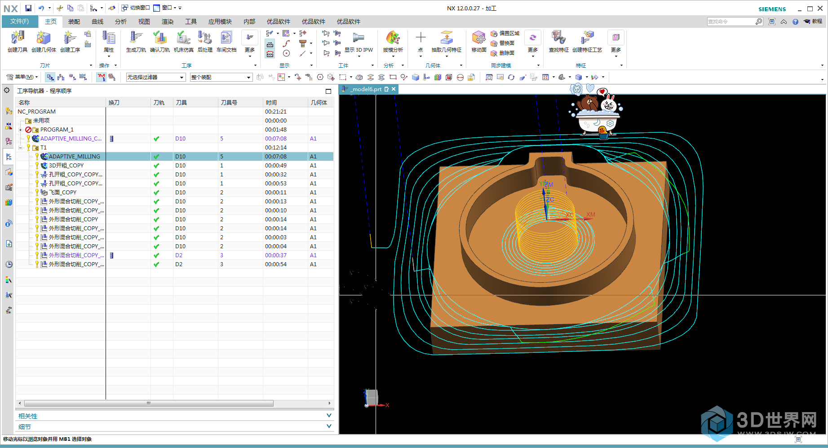Click the navigator horizontal scrollbar

[149, 403]
